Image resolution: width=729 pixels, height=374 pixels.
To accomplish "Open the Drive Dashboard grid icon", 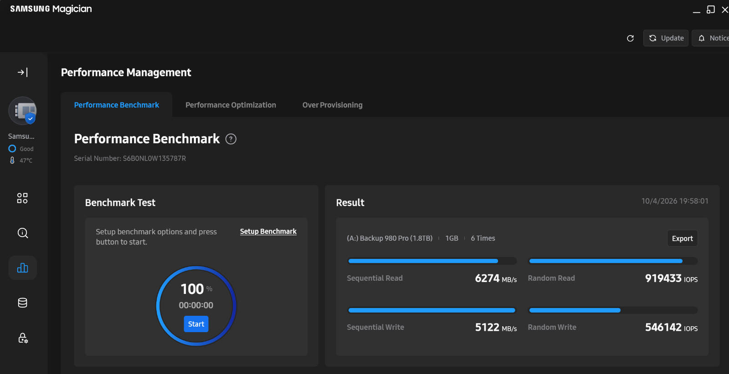I will tap(22, 198).
